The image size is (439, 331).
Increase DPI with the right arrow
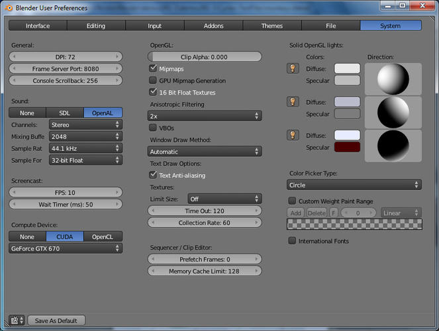coord(117,57)
